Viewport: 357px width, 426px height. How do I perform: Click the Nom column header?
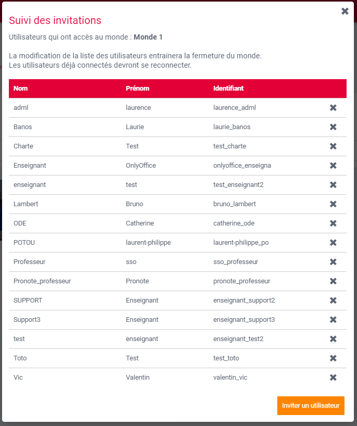pos(21,89)
